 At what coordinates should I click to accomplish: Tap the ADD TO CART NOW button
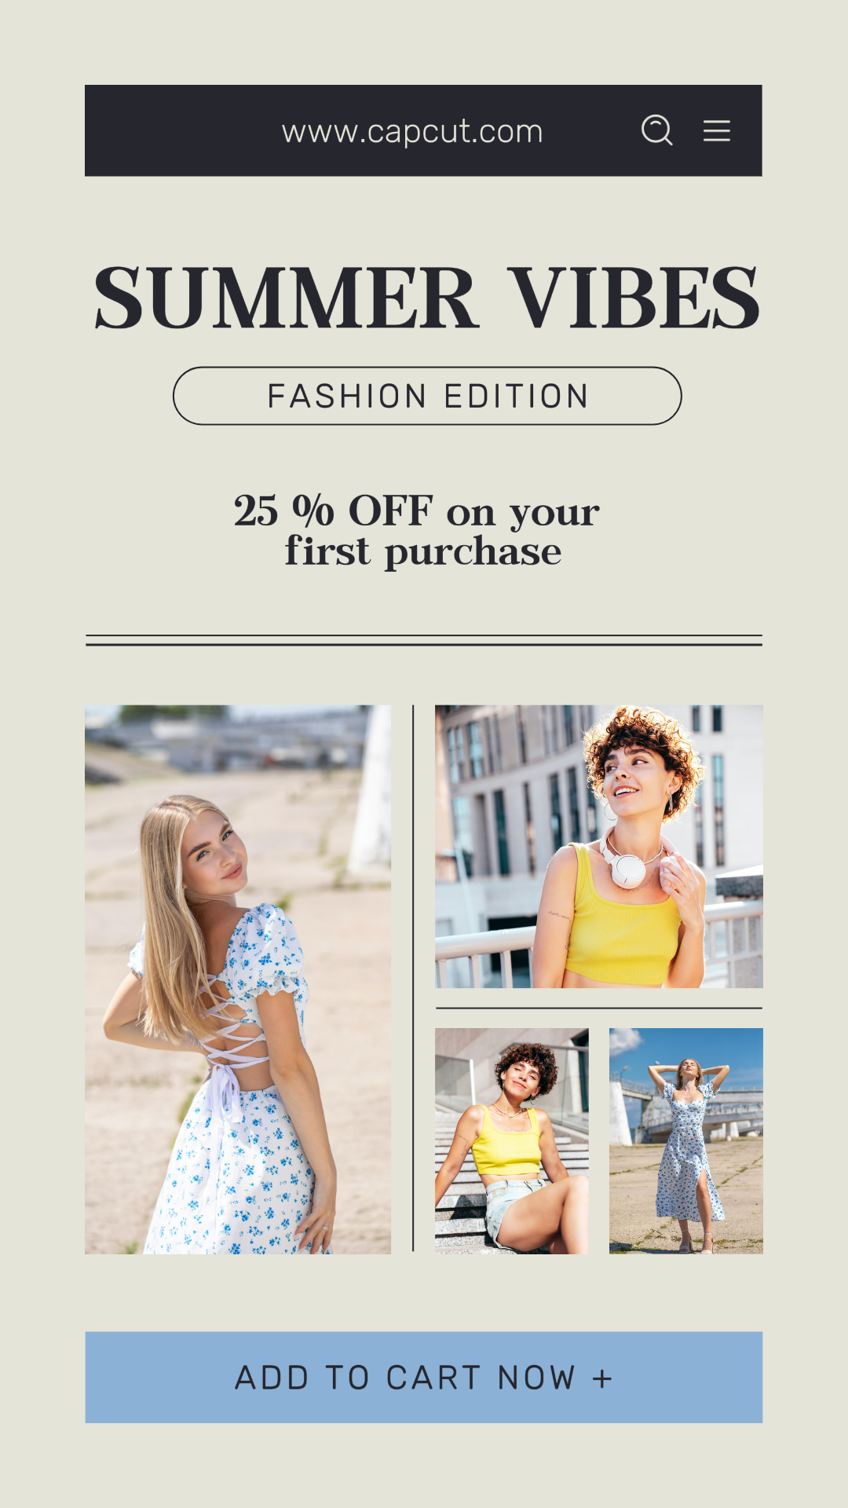424,1377
